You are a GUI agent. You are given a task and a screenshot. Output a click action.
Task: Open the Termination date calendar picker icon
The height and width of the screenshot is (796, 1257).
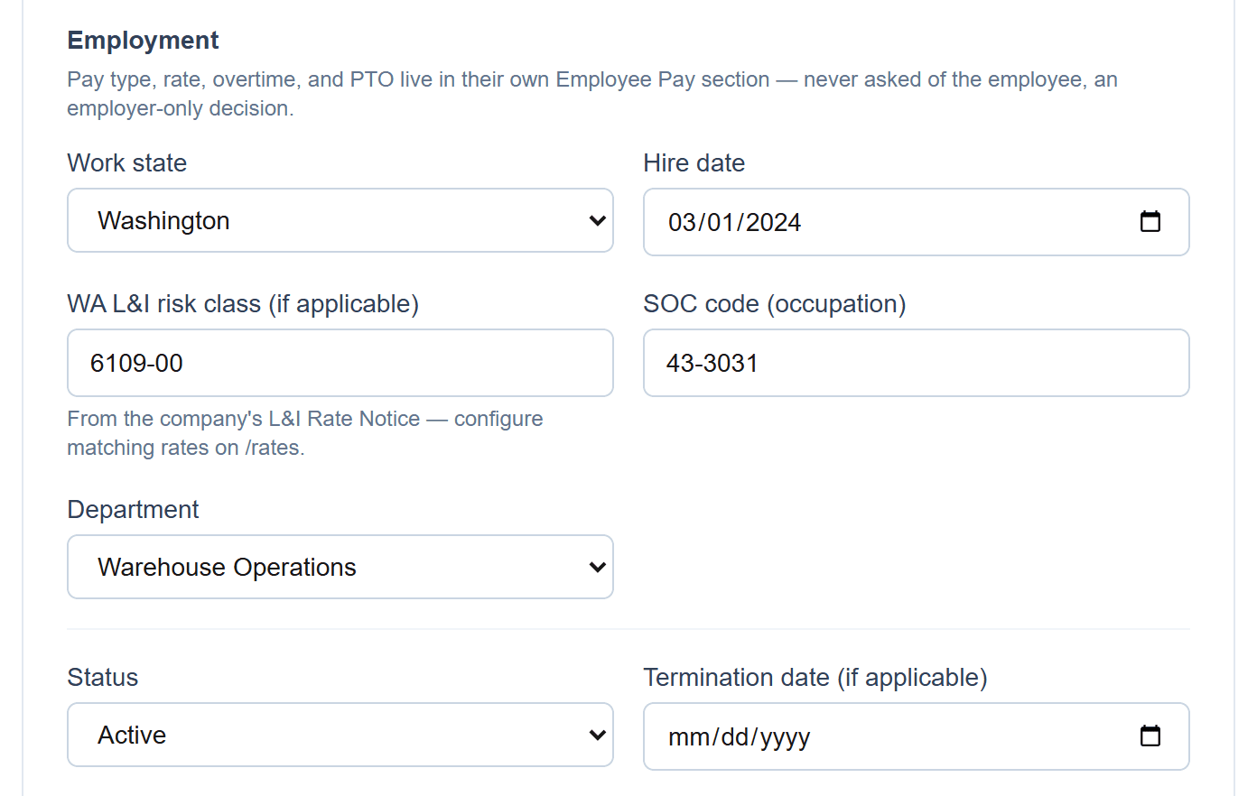click(x=1150, y=736)
